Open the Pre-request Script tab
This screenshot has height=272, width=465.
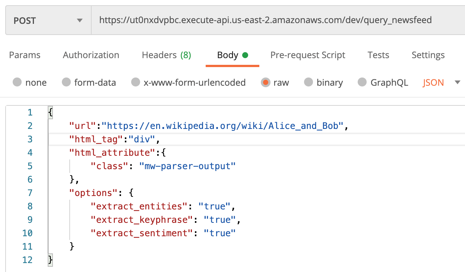click(307, 55)
